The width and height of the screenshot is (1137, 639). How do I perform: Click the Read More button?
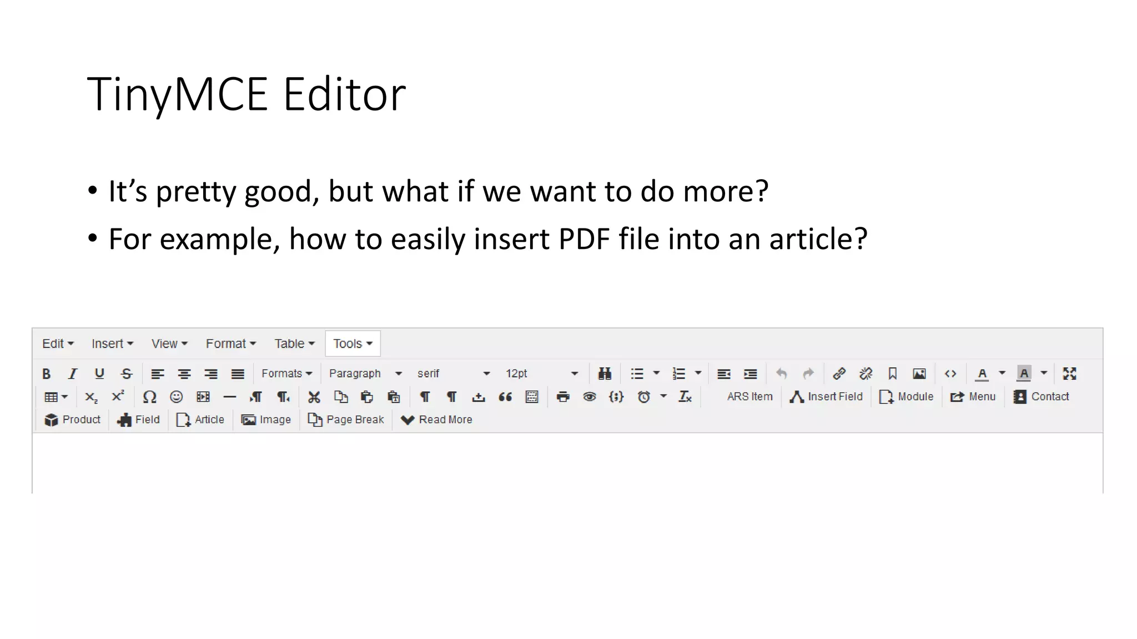click(x=436, y=420)
